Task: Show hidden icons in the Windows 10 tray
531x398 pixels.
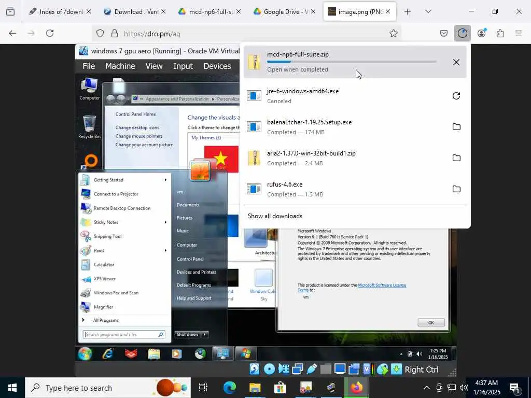Action: [x=427, y=388]
